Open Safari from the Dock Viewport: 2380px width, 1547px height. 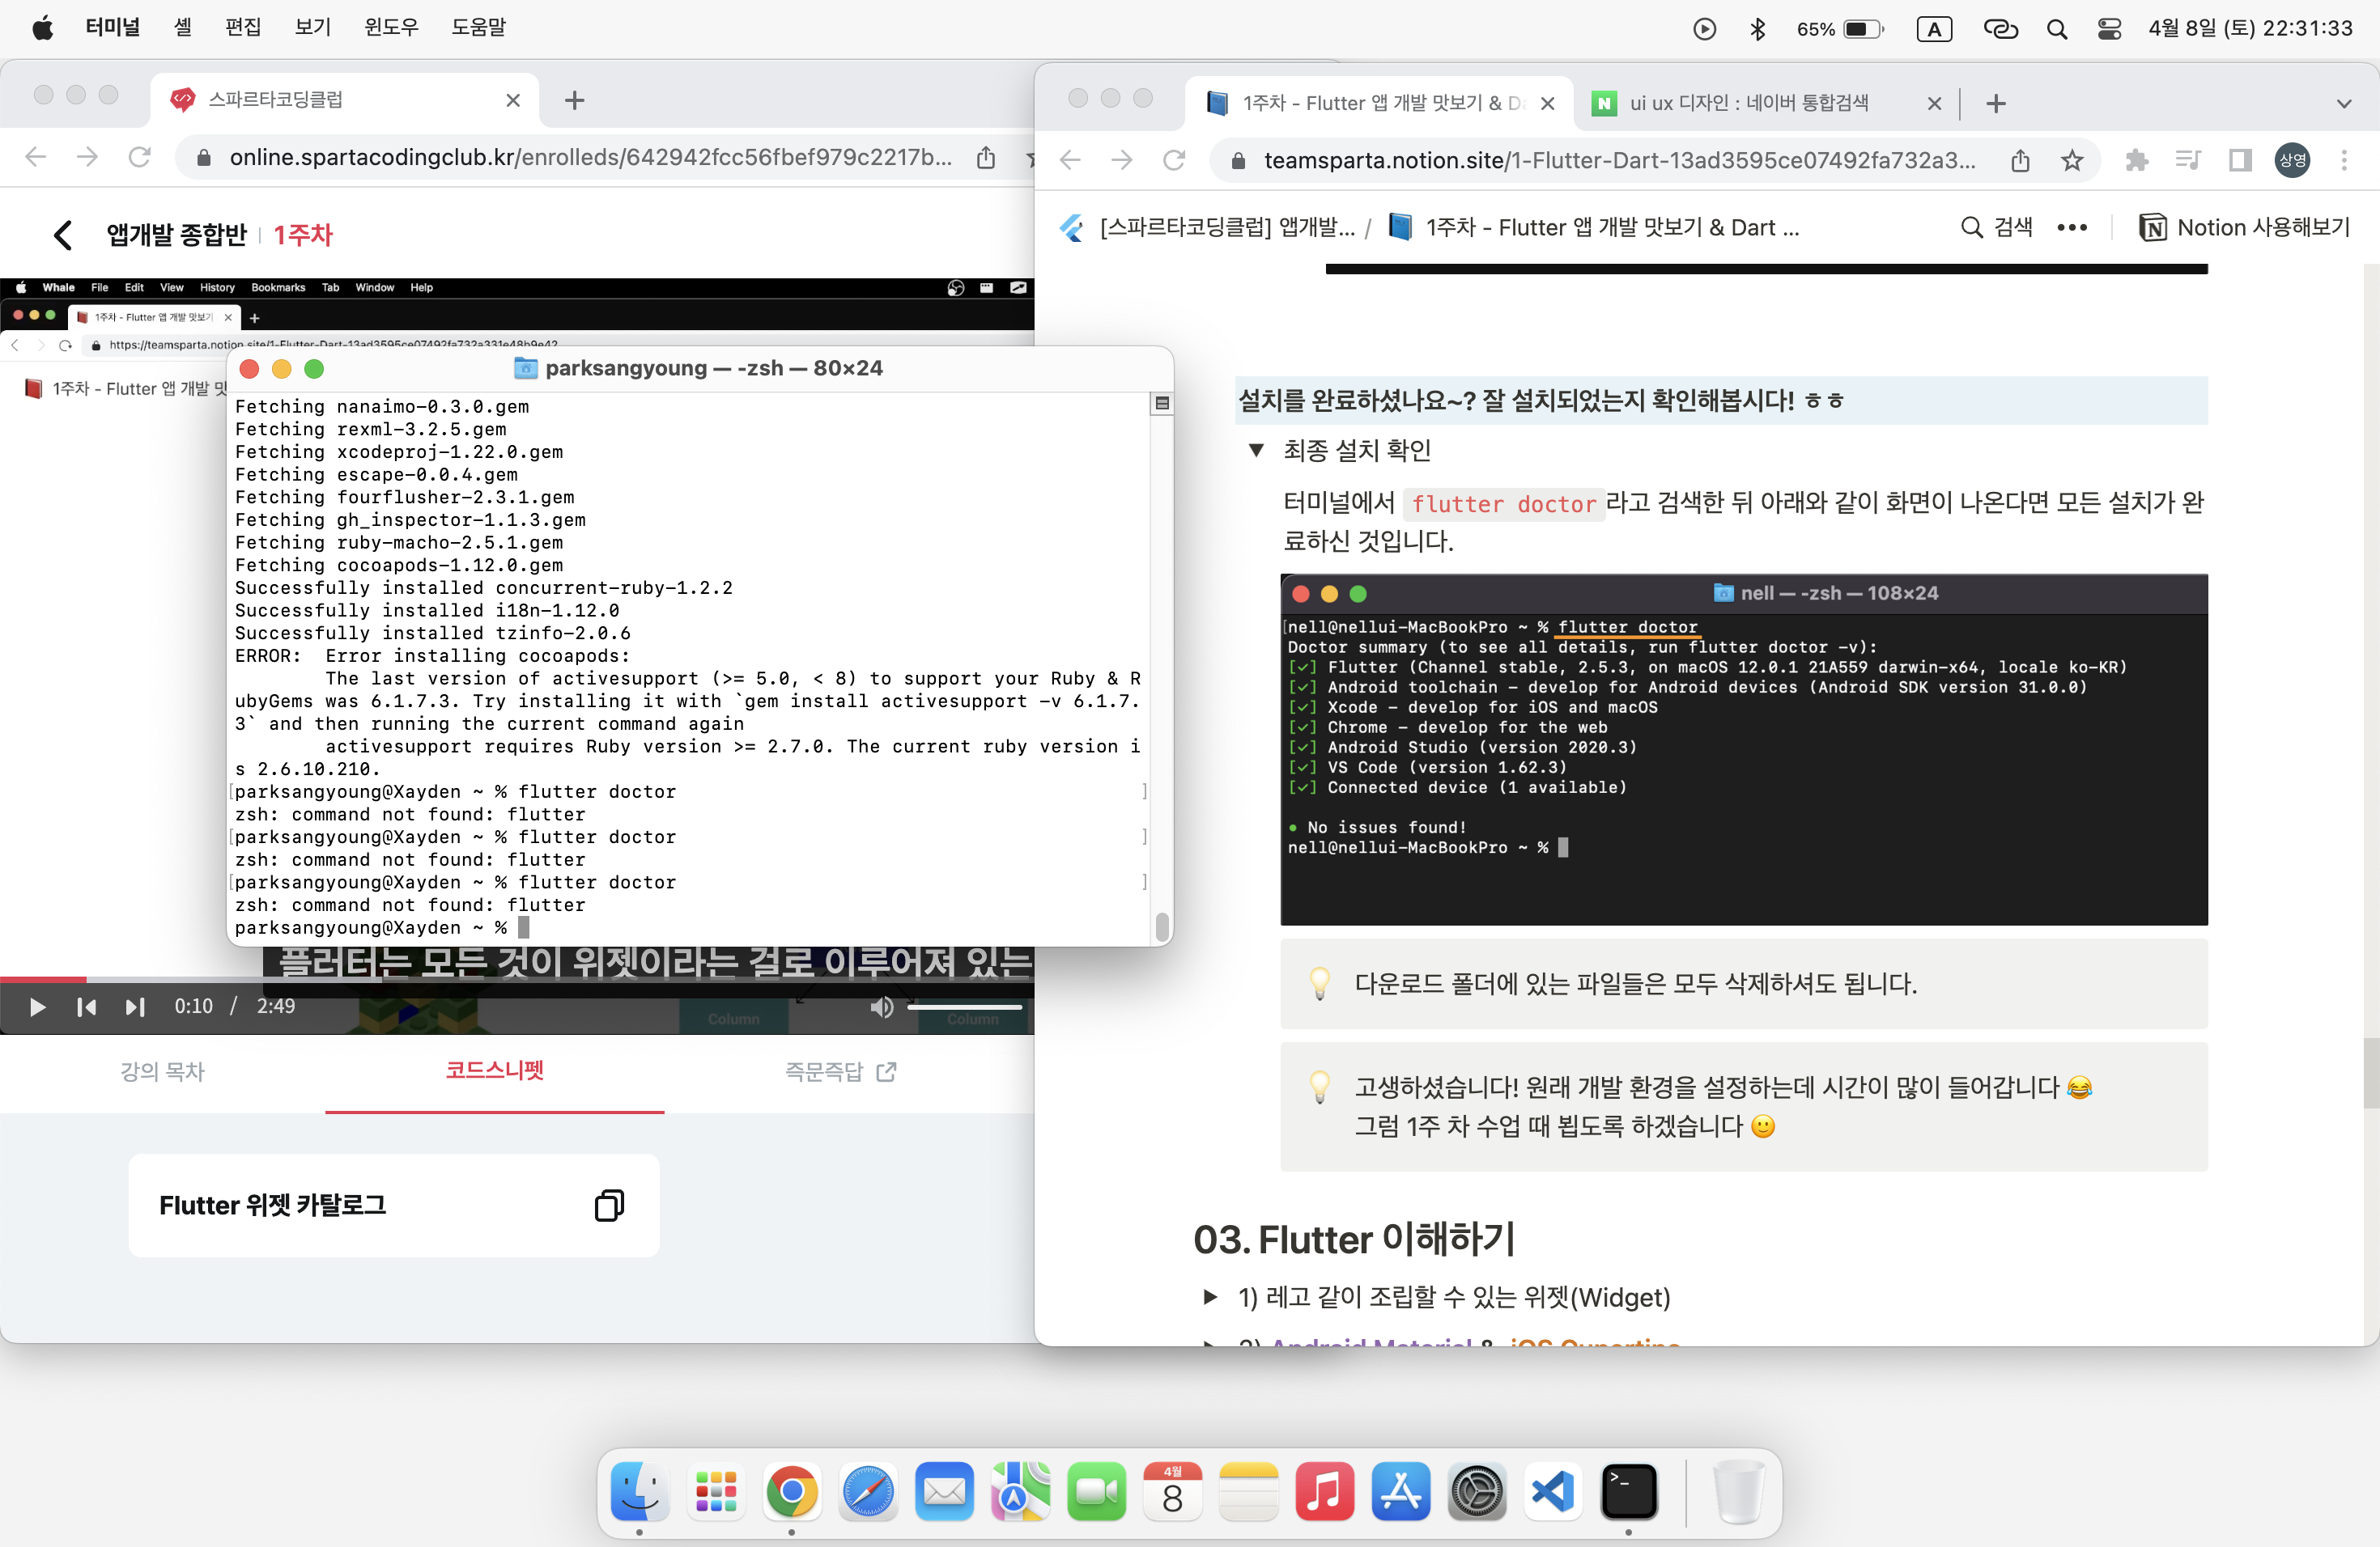pos(867,1492)
